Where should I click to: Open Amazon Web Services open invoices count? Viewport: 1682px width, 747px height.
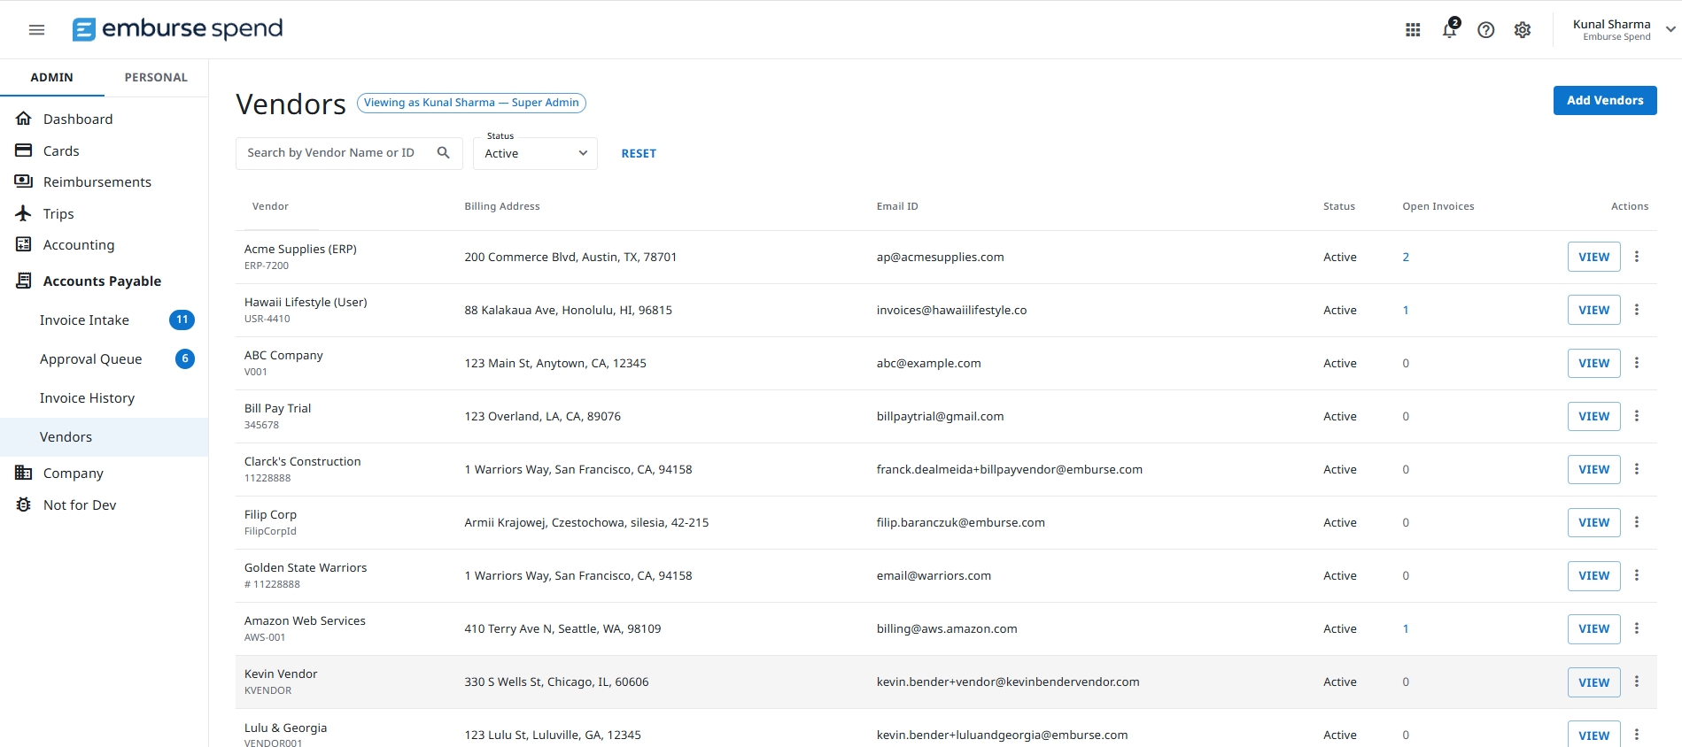[x=1406, y=628]
